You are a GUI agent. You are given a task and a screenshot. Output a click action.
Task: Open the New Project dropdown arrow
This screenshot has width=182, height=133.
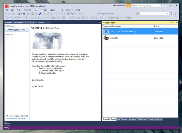(x=21, y=14)
